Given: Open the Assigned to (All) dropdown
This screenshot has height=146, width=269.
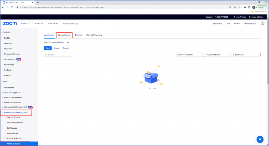Looking at the screenshot, I should [x=219, y=55].
